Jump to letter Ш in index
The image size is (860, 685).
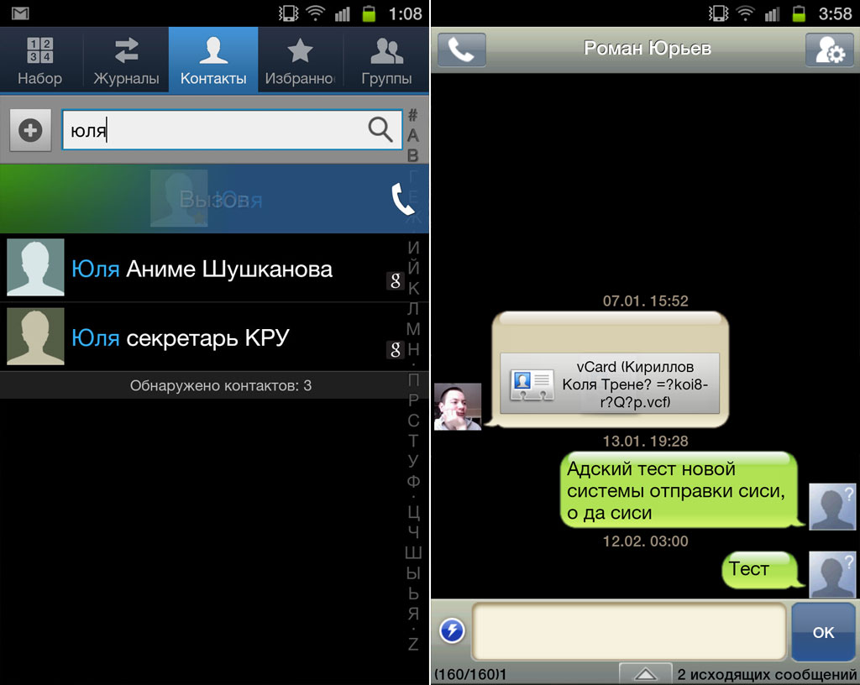coord(413,552)
